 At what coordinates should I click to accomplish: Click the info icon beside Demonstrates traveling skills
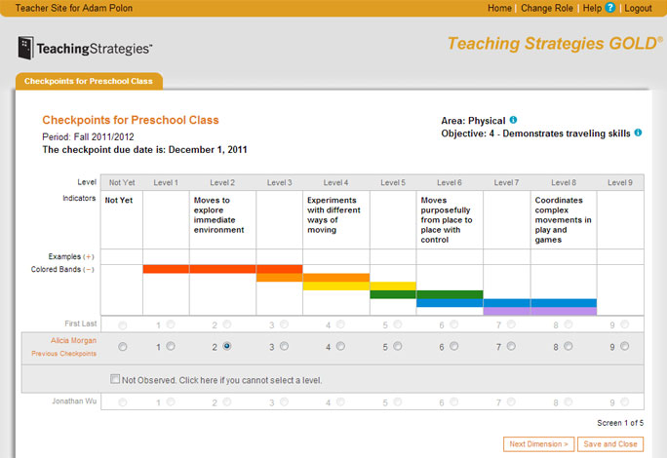(638, 133)
